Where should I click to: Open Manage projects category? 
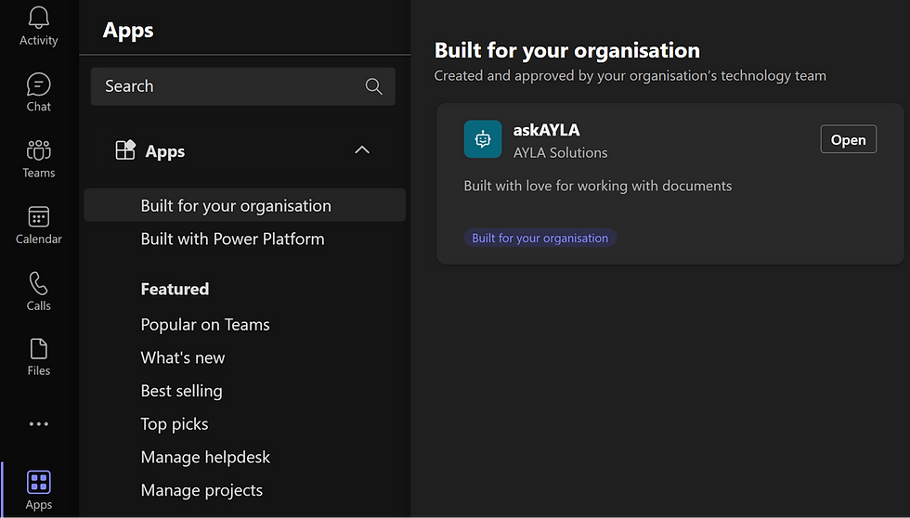[x=201, y=491]
